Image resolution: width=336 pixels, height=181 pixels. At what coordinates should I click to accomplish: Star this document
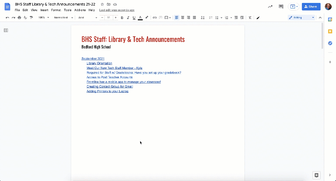point(102,5)
